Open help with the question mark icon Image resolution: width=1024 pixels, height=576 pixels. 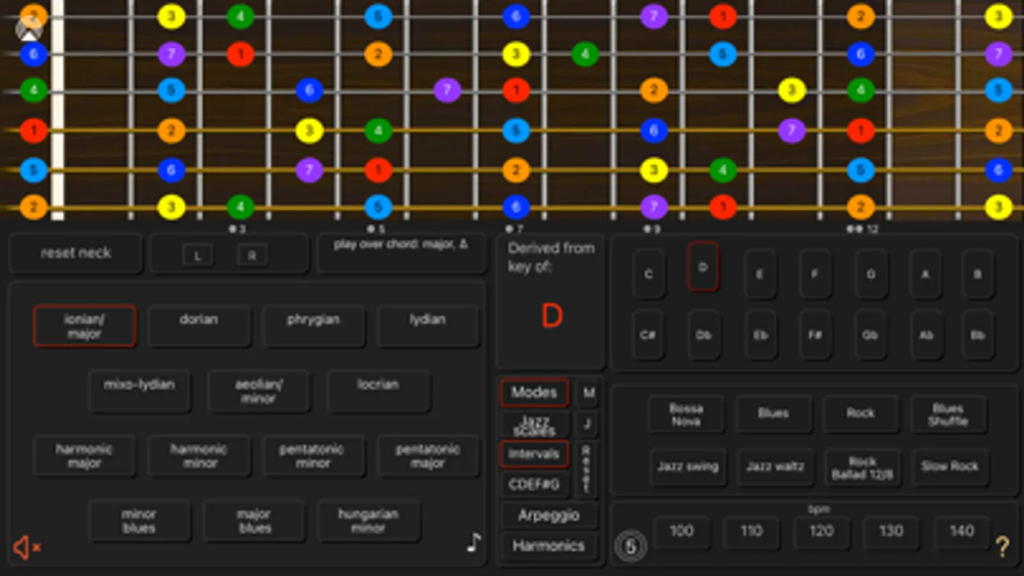(1002, 546)
